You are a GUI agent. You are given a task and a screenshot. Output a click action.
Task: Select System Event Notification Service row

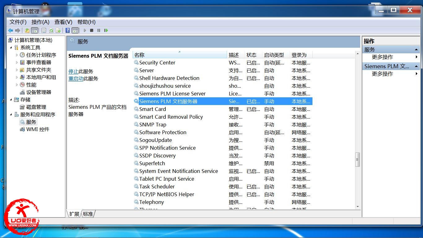[x=223, y=171]
